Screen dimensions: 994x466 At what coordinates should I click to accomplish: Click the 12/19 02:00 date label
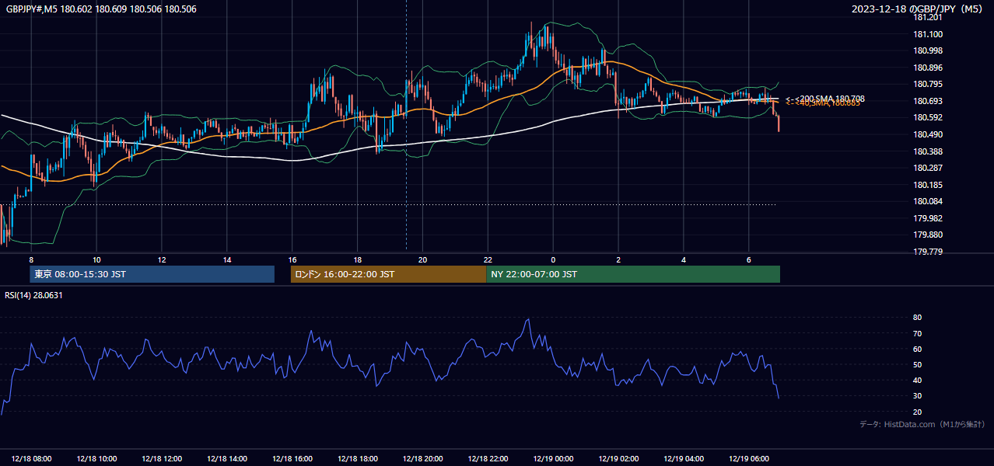tap(618, 459)
